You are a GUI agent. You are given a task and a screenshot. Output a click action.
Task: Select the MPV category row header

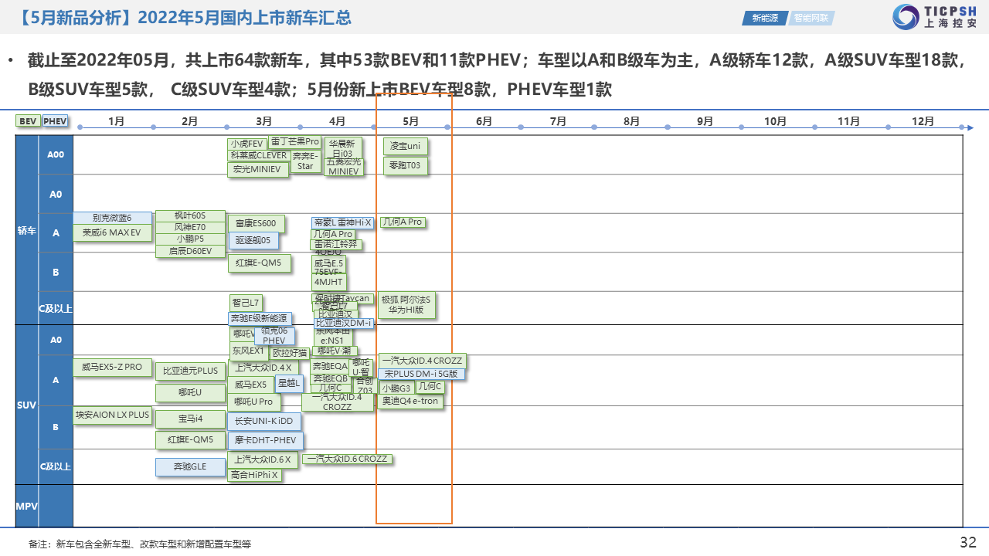[x=27, y=506]
